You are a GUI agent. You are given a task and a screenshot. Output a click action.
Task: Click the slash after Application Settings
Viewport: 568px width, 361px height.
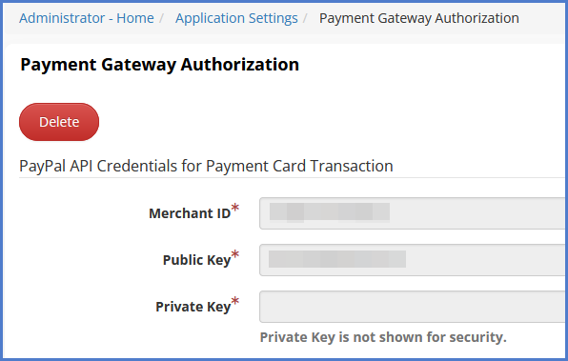pos(305,18)
